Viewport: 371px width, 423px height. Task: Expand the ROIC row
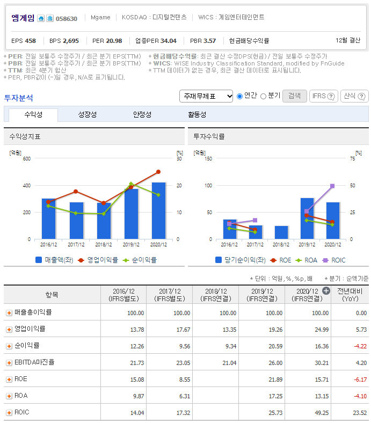[9, 413]
